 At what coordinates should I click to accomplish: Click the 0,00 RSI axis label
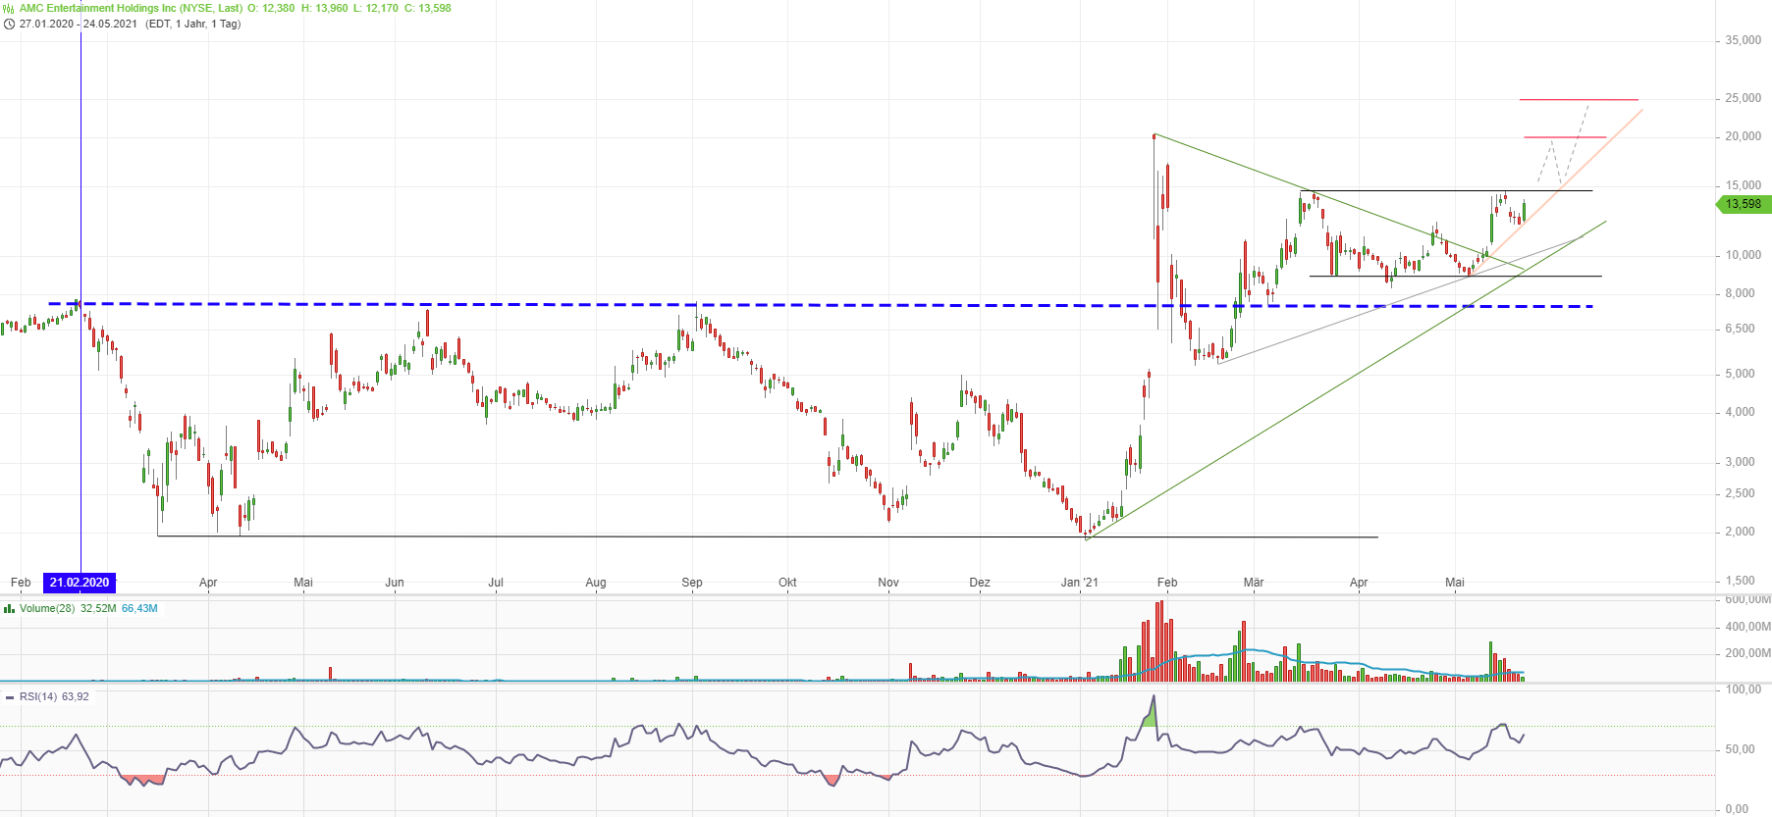1738,809
